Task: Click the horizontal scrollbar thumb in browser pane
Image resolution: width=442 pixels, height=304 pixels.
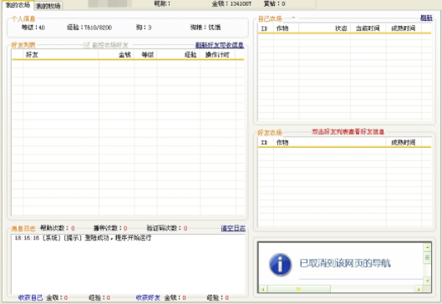Action: tap(299, 289)
